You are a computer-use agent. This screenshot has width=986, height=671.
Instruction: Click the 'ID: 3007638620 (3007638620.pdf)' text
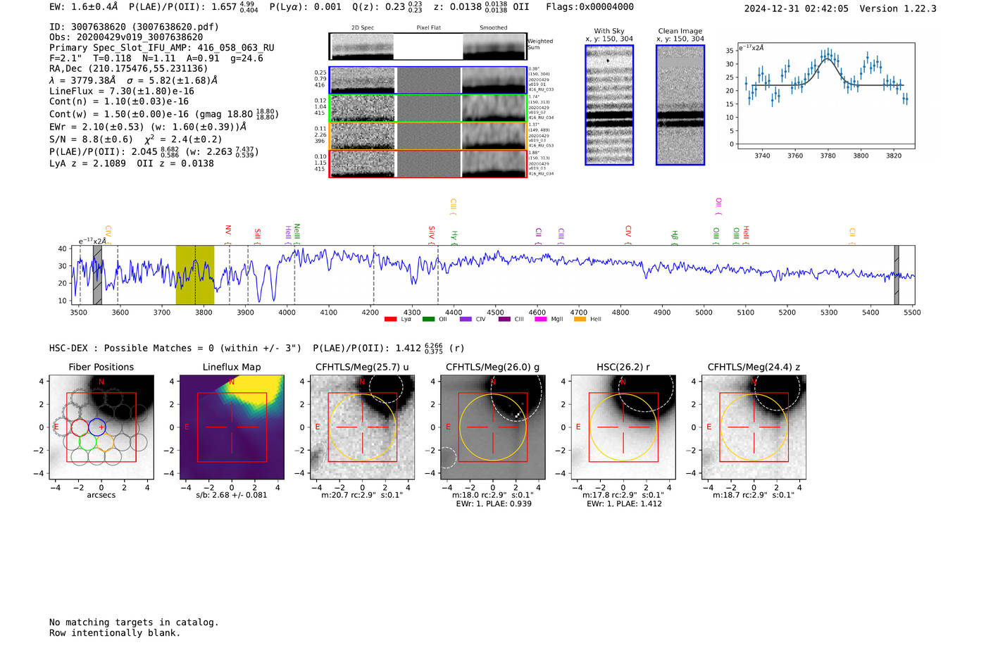[x=134, y=27]
